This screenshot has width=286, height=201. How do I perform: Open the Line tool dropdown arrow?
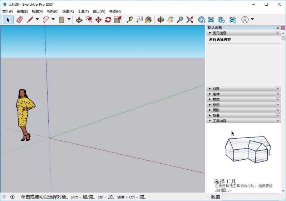[x=37, y=19]
